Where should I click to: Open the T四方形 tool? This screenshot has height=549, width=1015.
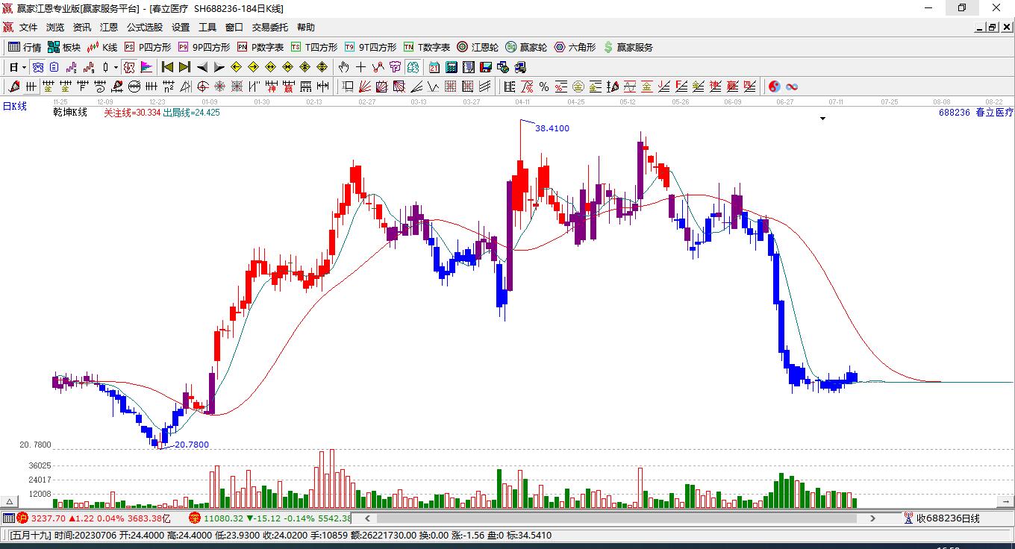314,47
